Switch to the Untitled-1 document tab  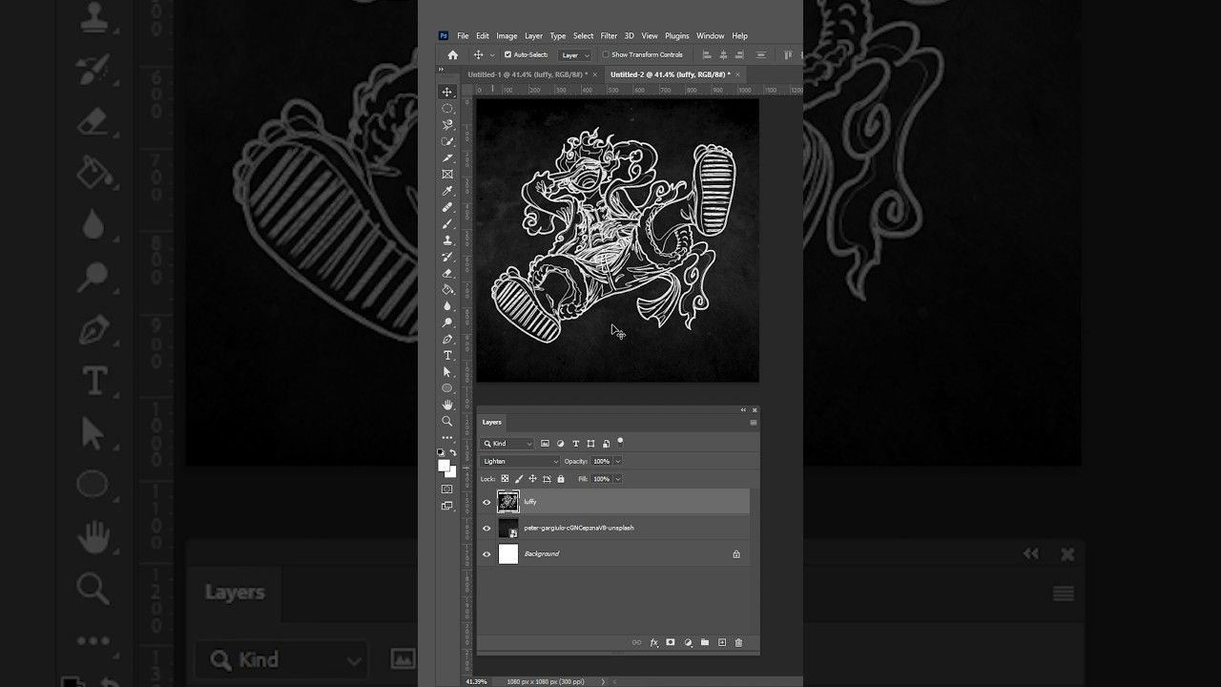click(x=528, y=74)
